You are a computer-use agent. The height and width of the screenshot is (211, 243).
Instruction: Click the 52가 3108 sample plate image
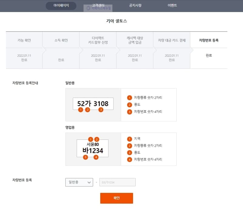pos(93,104)
